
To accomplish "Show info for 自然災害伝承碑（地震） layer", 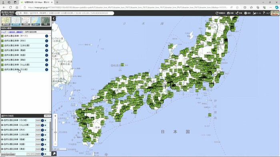I will (x=47, y=55).
